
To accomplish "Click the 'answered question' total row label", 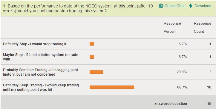I will [171, 104].
